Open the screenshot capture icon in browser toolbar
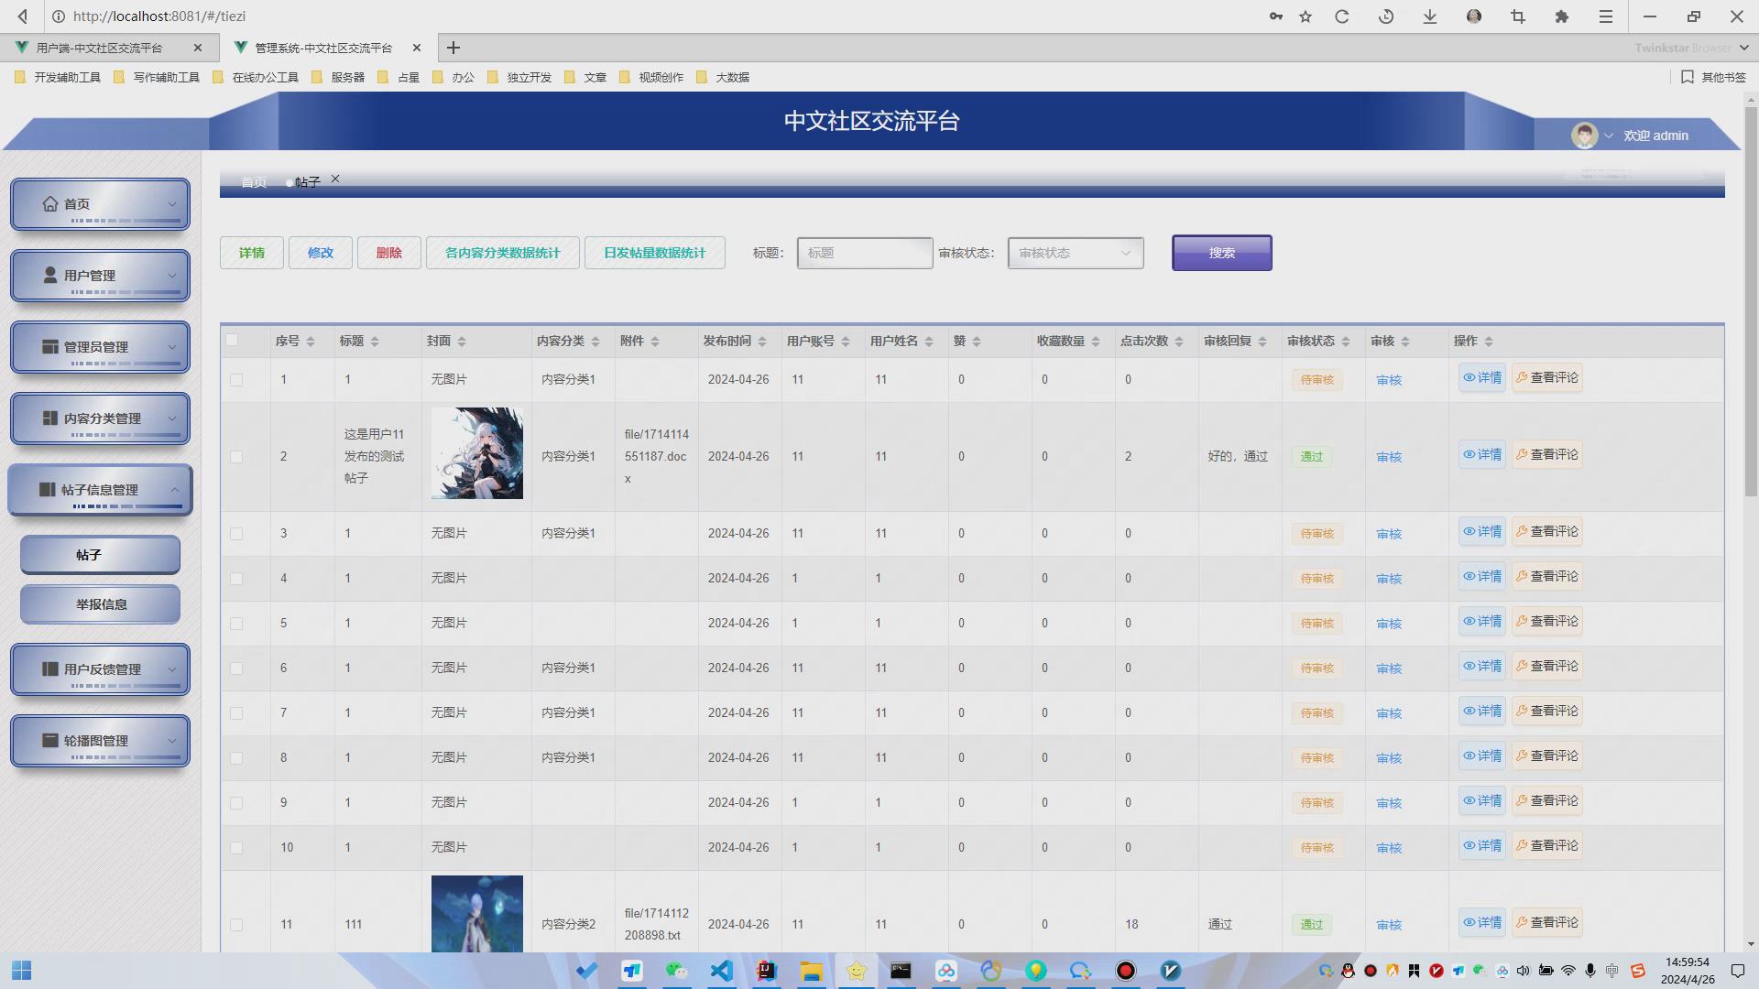Screen dimensions: 1759x989 pyautogui.click(x=1518, y=16)
